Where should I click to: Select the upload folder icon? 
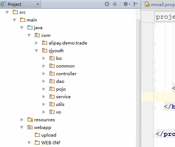pos(37,135)
